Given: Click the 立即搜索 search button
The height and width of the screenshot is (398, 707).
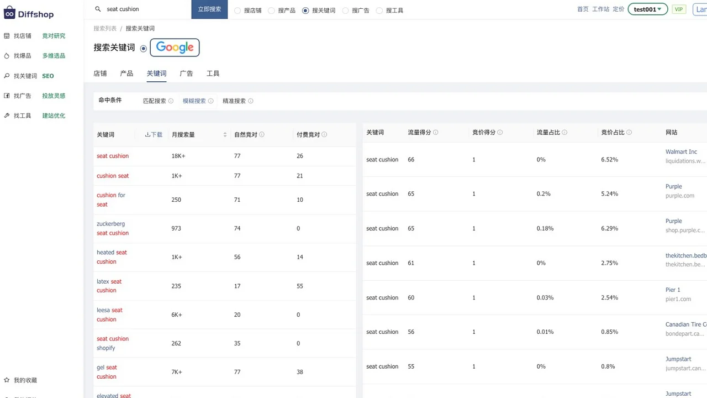Looking at the screenshot, I should 209,9.
